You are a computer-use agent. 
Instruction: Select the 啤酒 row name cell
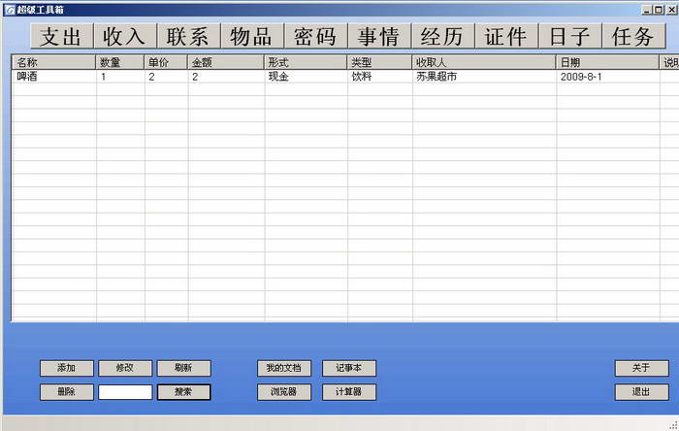tap(27, 77)
